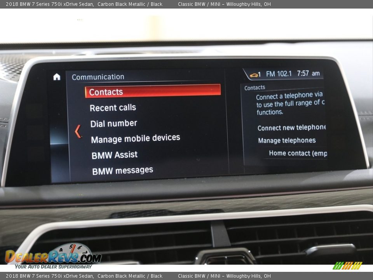Select BMW Assist
Image resolution: width=373 pixels, height=280 pixels.
click(114, 155)
